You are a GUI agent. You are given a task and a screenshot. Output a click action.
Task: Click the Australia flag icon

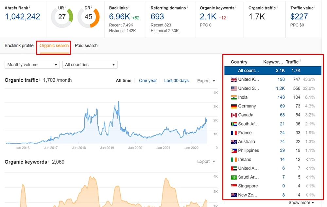pos(234,142)
